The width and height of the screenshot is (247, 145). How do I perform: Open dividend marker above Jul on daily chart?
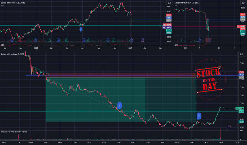point(84,40)
